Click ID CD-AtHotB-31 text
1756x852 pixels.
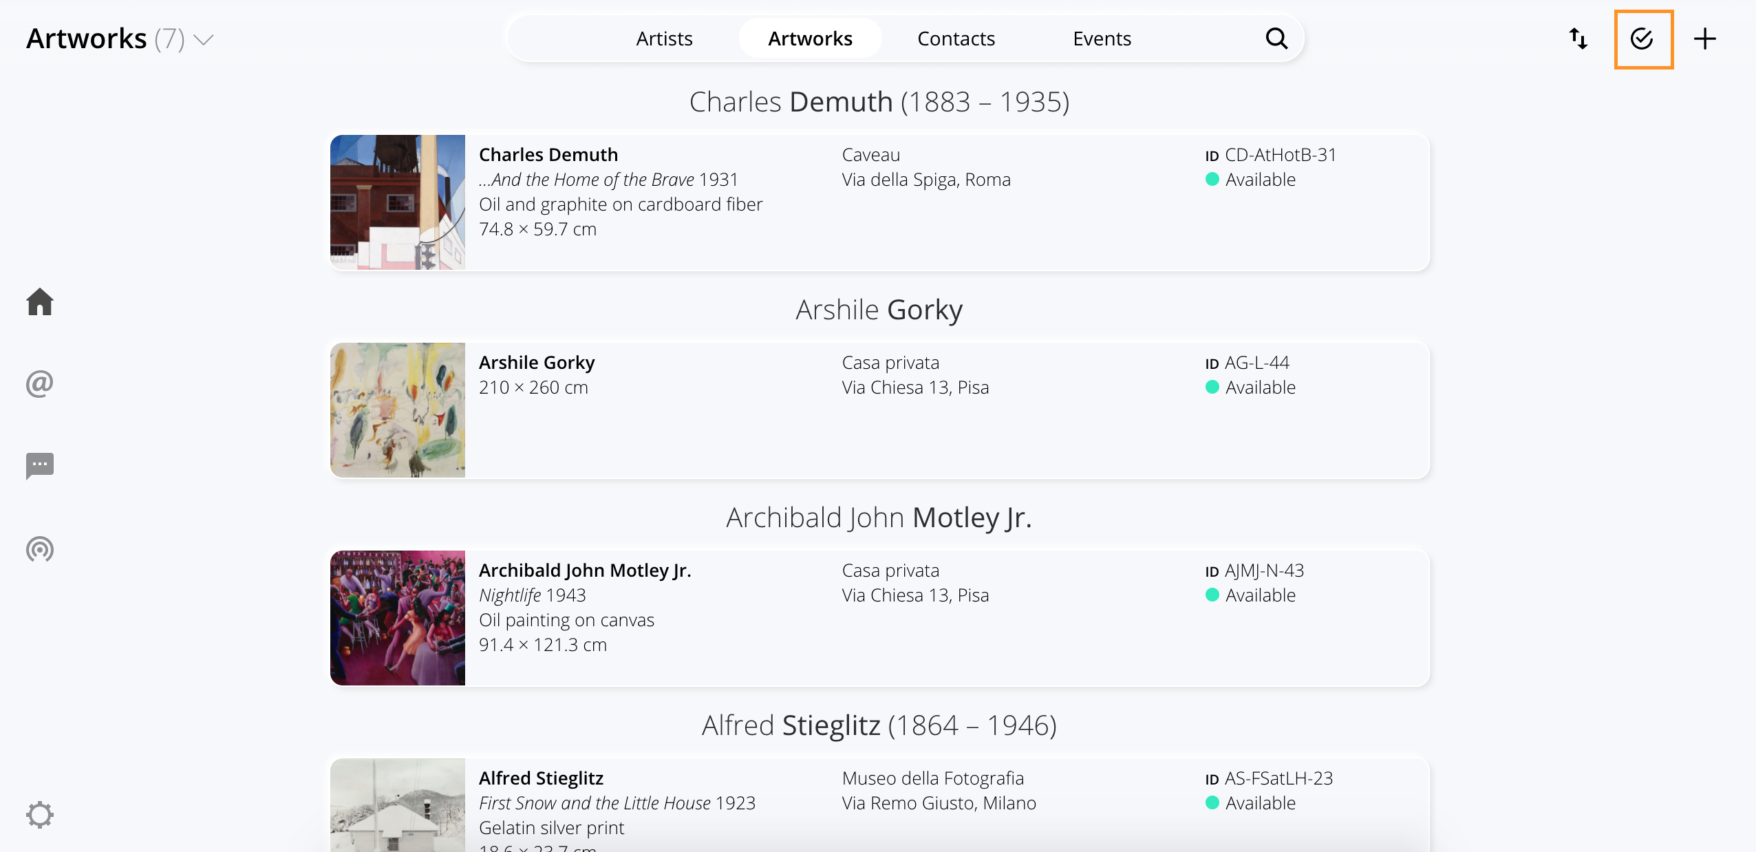pos(1271,155)
